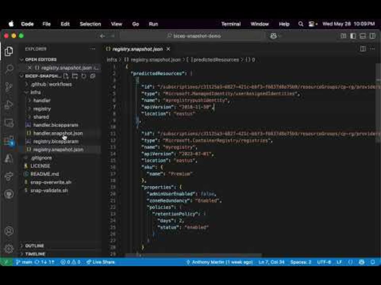Click the bicep-snapshot-demo command center search

coord(192,36)
